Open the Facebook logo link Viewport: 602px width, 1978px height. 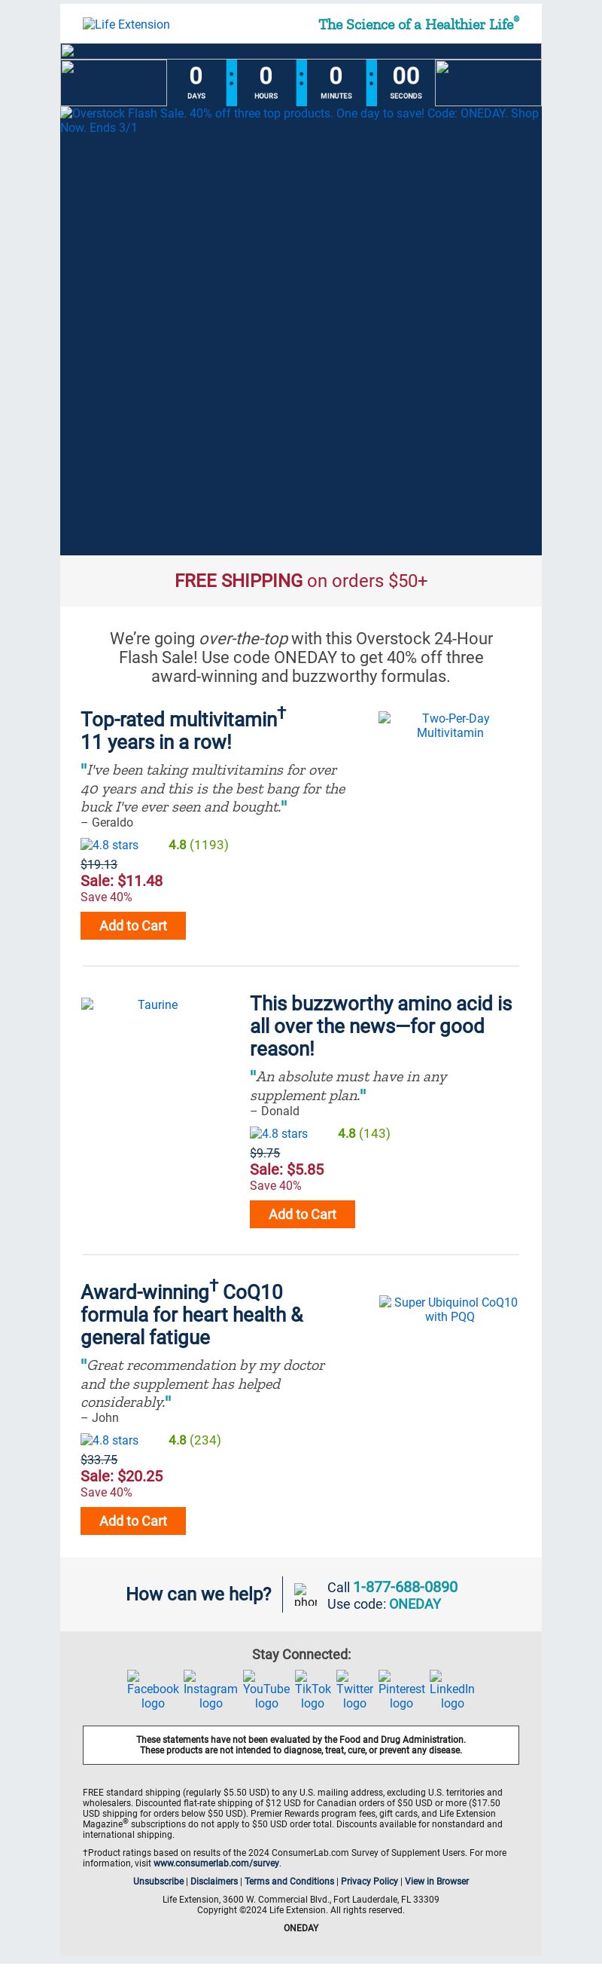click(153, 1689)
